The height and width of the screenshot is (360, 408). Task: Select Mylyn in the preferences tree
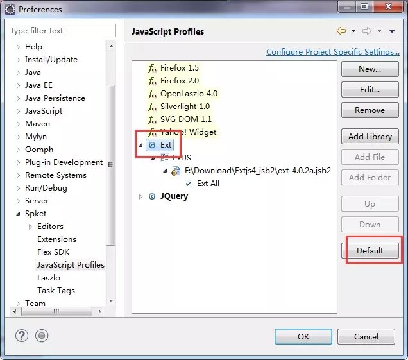36,137
